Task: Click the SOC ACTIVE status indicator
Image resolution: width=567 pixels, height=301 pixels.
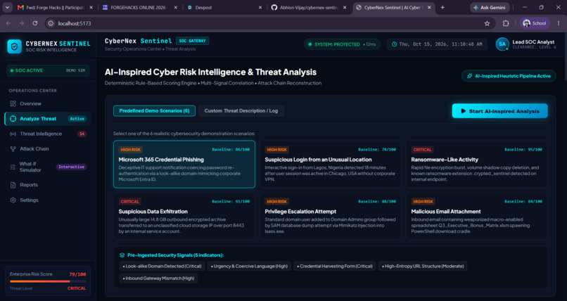Action: point(47,70)
